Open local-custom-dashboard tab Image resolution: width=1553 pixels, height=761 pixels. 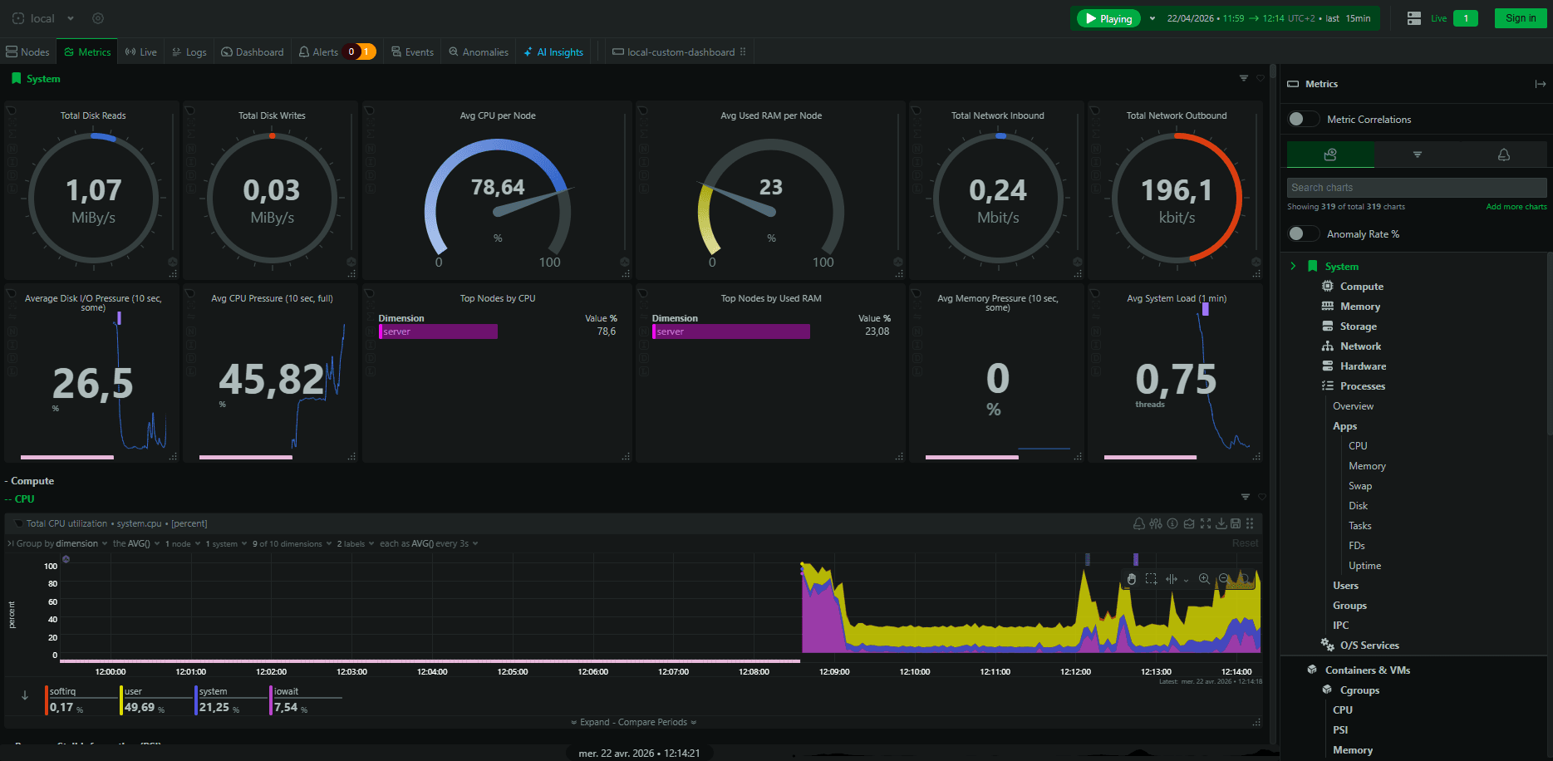click(x=678, y=52)
